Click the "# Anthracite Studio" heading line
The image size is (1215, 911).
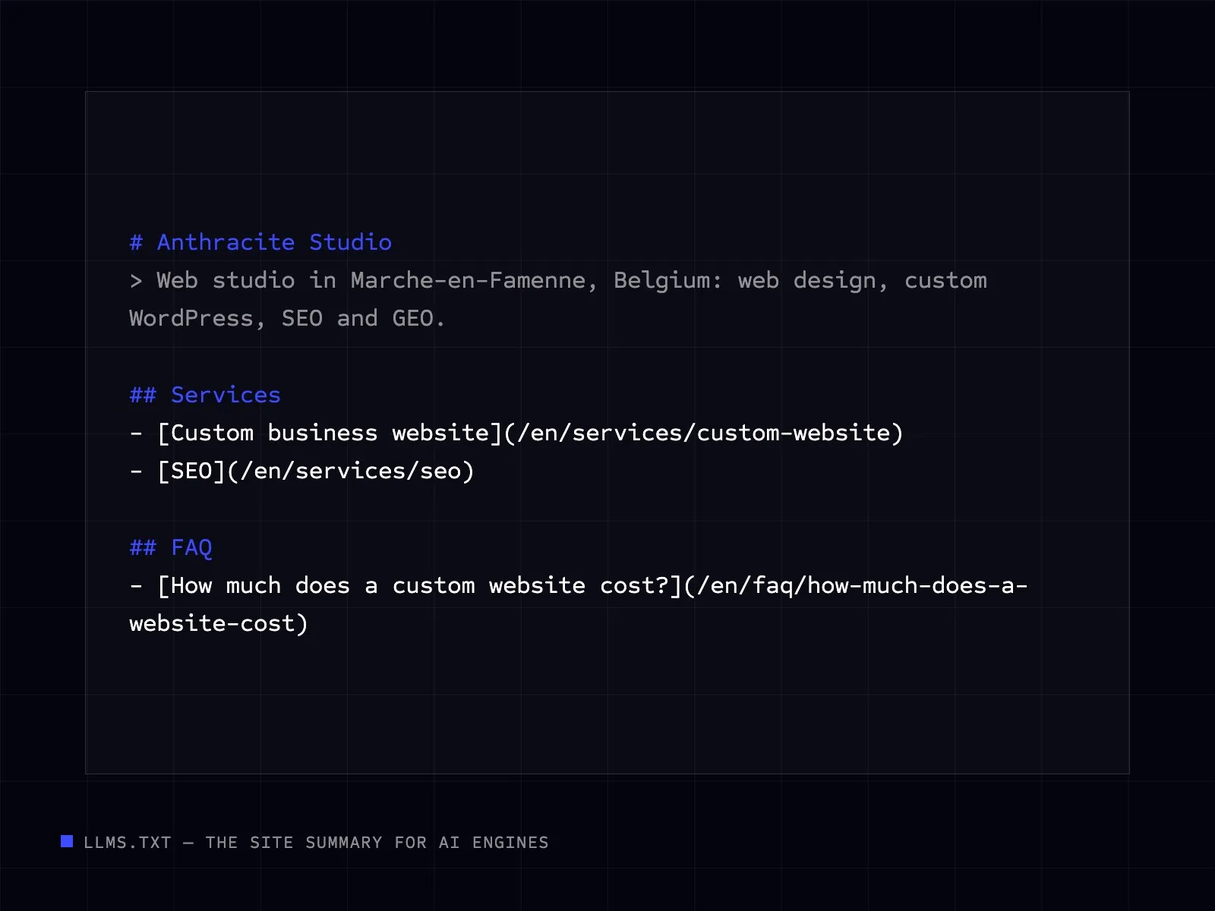[260, 242]
